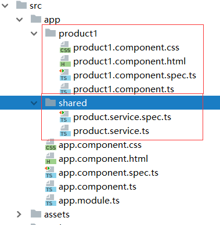Open app.component.spec.ts file
The width and height of the screenshot is (220, 225).
[109, 173]
